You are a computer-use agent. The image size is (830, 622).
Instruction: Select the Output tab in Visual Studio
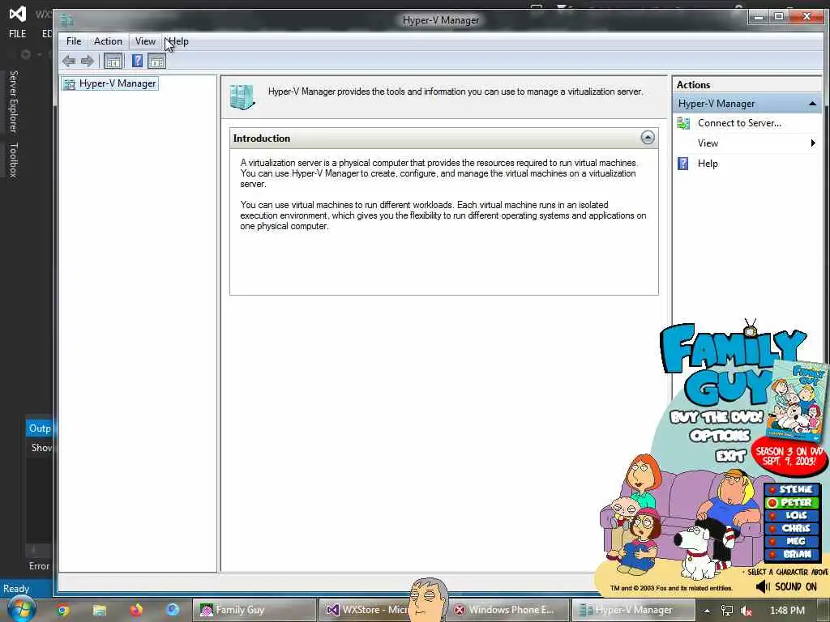click(39, 428)
